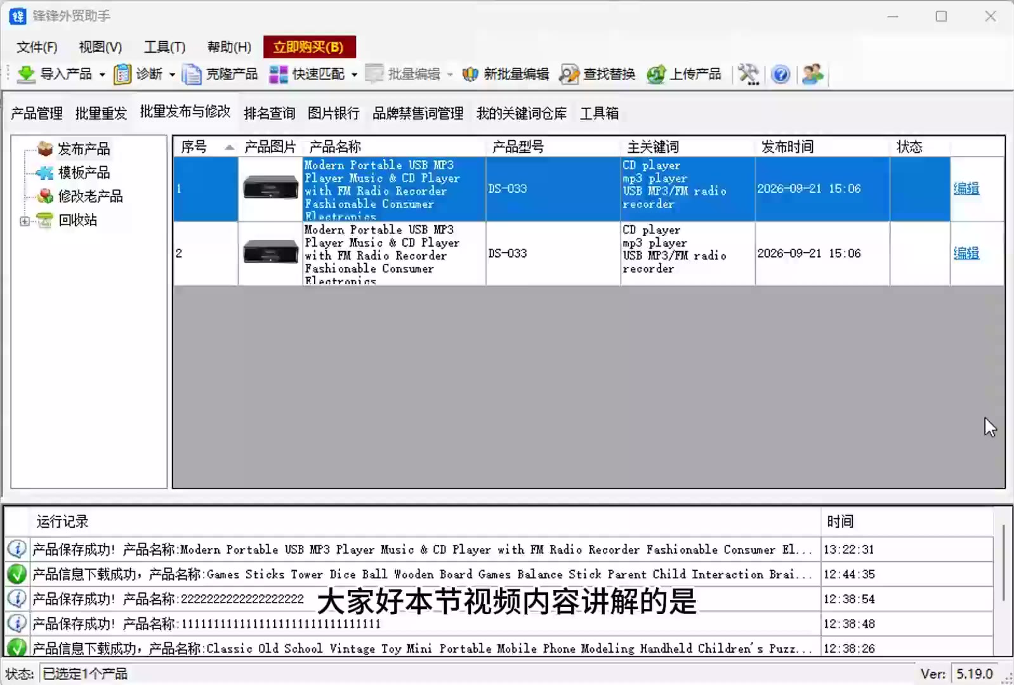Click the 发布产品 box icon in tree
The width and height of the screenshot is (1014, 685).
click(x=45, y=149)
